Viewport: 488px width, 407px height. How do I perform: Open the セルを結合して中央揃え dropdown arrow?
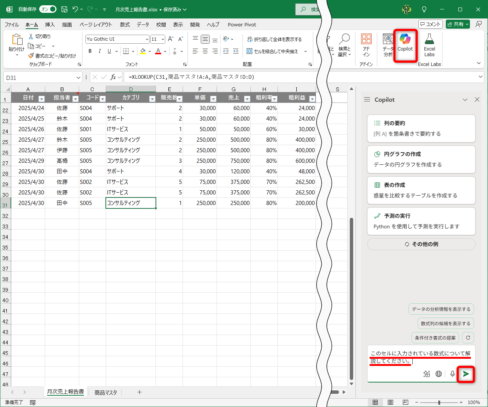(x=305, y=51)
